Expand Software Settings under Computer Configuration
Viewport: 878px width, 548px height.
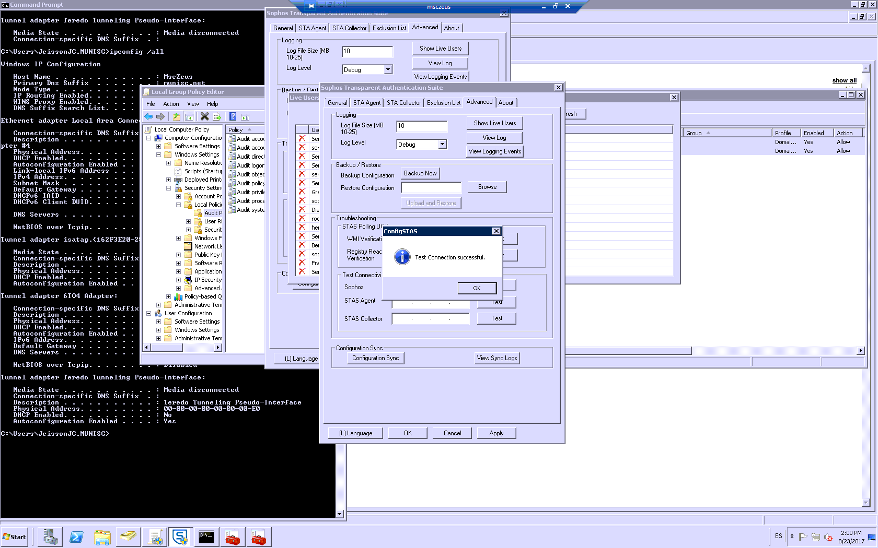[x=158, y=146]
